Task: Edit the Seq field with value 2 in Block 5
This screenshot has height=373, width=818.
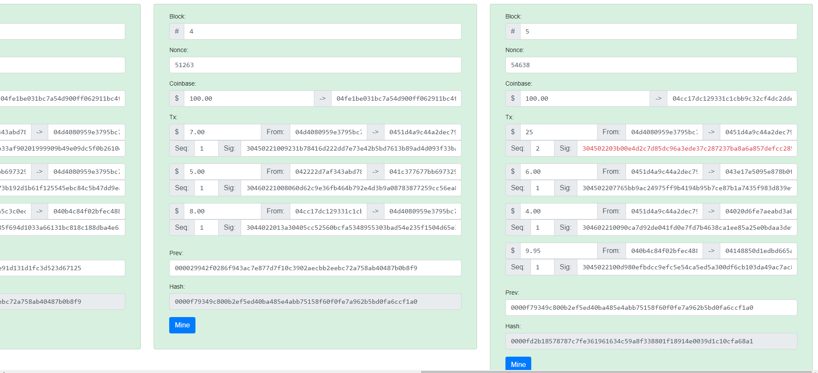Action: click(542, 148)
